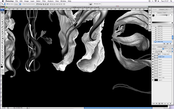Screen dimensions: 174x109
Task: Select the Elliptical Marquee tool
Action: [2, 15]
